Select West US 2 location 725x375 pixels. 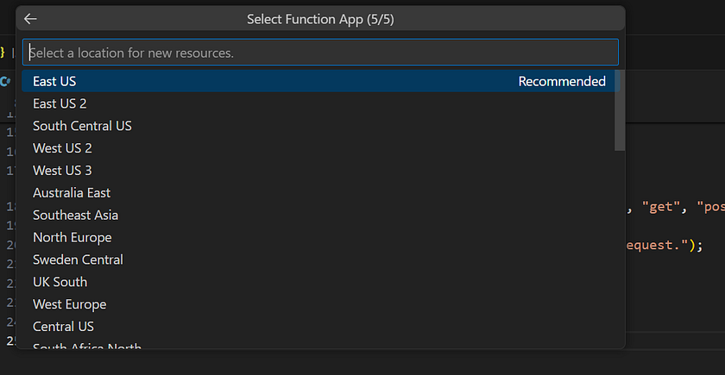coord(62,148)
